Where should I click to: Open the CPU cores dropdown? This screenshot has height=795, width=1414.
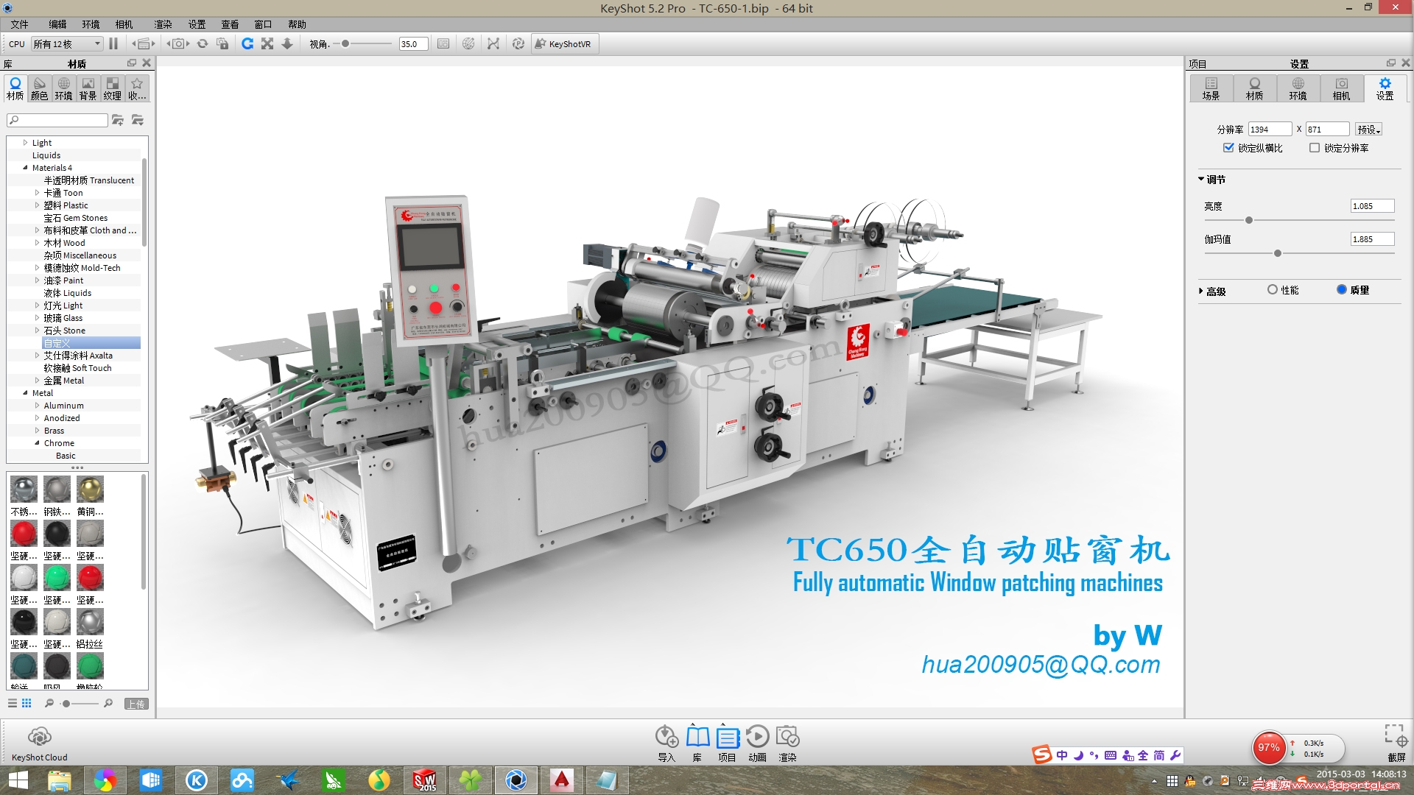tap(67, 44)
